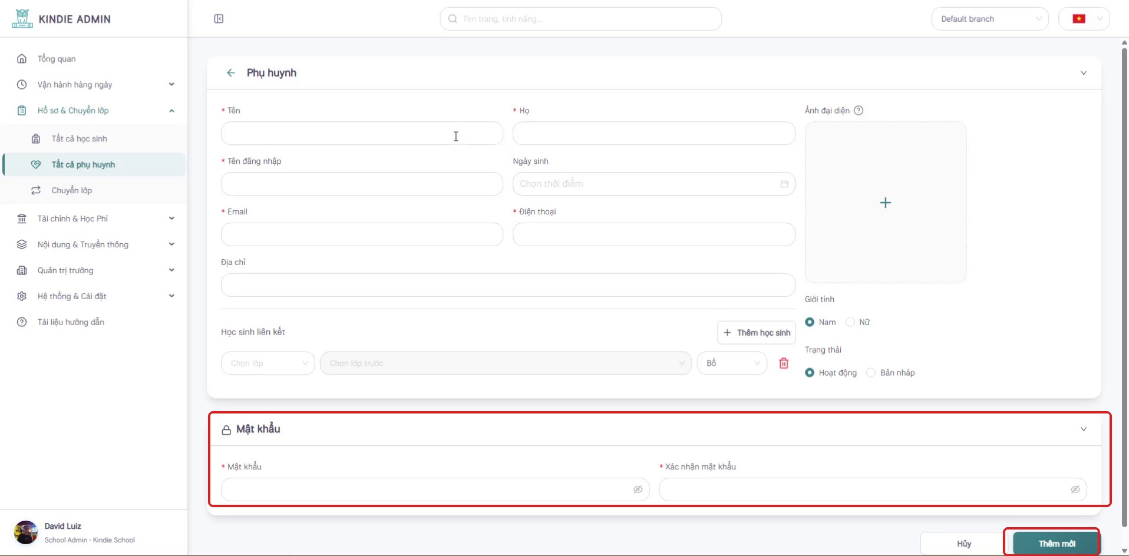Click the David Luiz user name
The width and height of the screenshot is (1129, 556).
(x=63, y=526)
